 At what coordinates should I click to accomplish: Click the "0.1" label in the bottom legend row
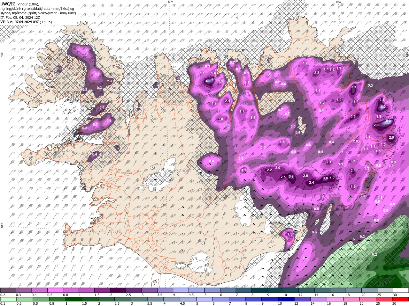point(2,303)
